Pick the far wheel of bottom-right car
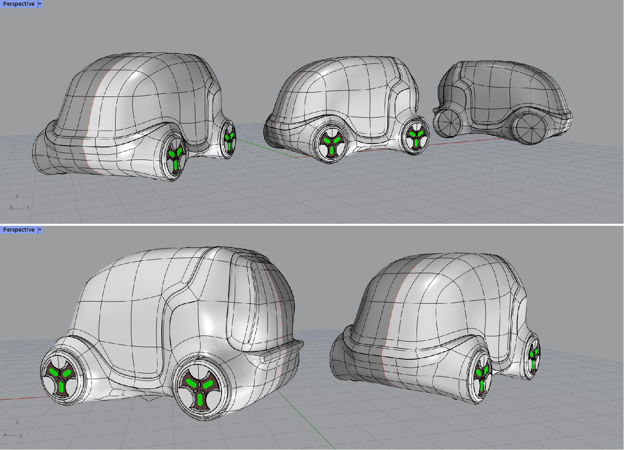The height and width of the screenshot is (450, 624). [x=533, y=356]
